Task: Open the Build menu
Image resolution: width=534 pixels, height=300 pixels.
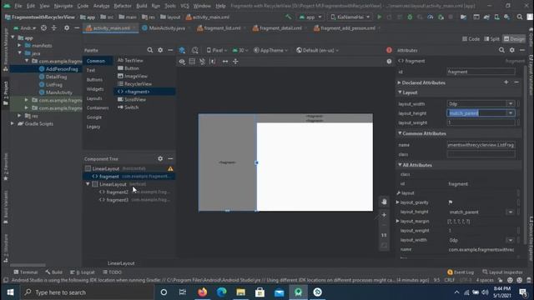Action: click(x=141, y=6)
